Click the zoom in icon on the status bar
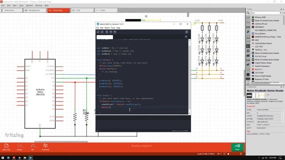This screenshot has width=285, height=160. [x=240, y=154]
